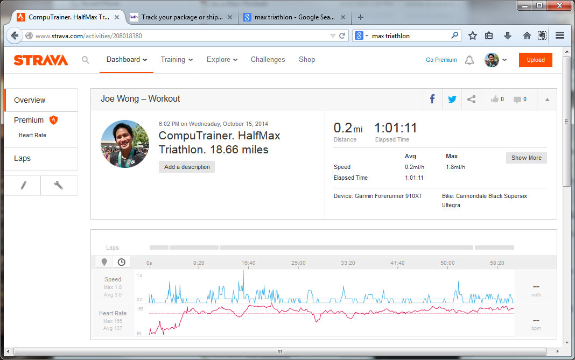Open the wrench actions tool
The image size is (575, 360).
tap(59, 186)
